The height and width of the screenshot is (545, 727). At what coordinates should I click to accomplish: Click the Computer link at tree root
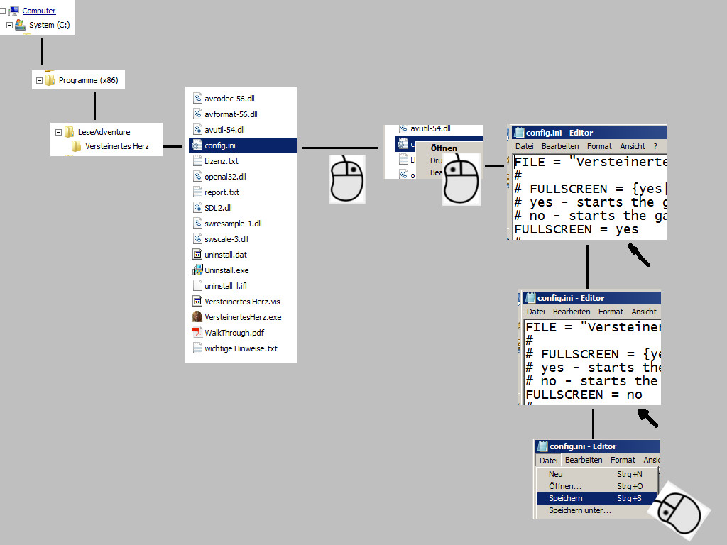(x=39, y=11)
